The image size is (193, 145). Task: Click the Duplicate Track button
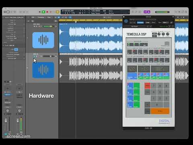click(33, 21)
